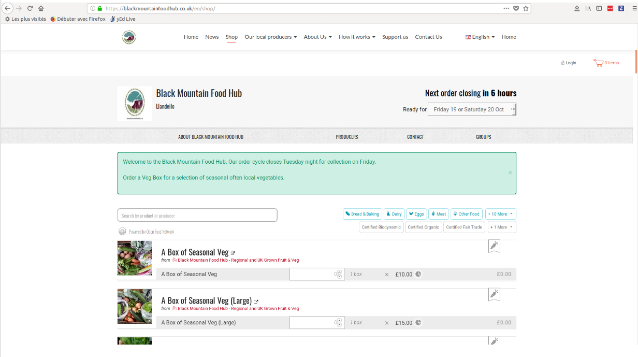Viewport: 638px width, 357px height.
Task: Open 'Débuter avec Firefox' bookmark
Action: (78, 19)
